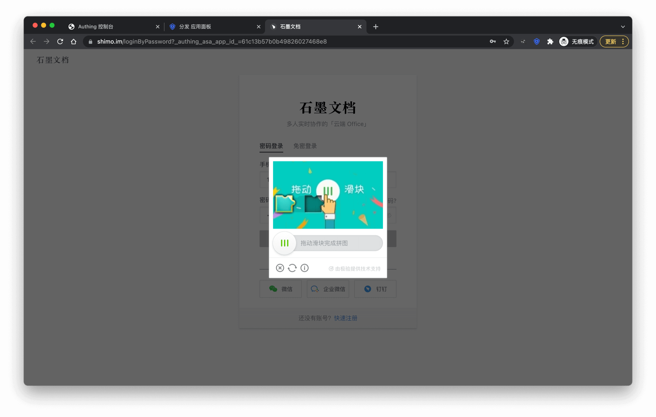Switch to 免密登录 tab
The width and height of the screenshot is (656, 417).
305,146
